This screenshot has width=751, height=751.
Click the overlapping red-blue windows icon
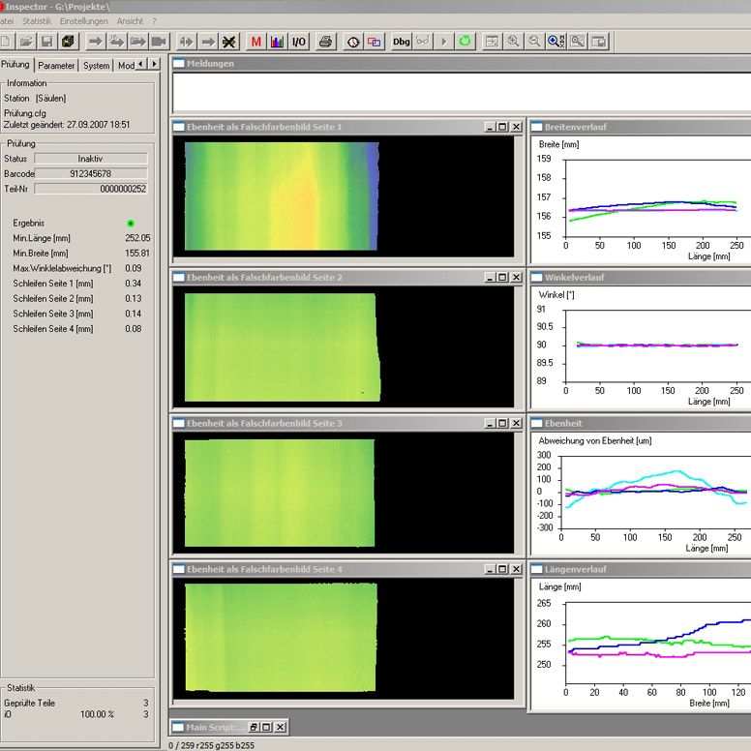(x=375, y=42)
